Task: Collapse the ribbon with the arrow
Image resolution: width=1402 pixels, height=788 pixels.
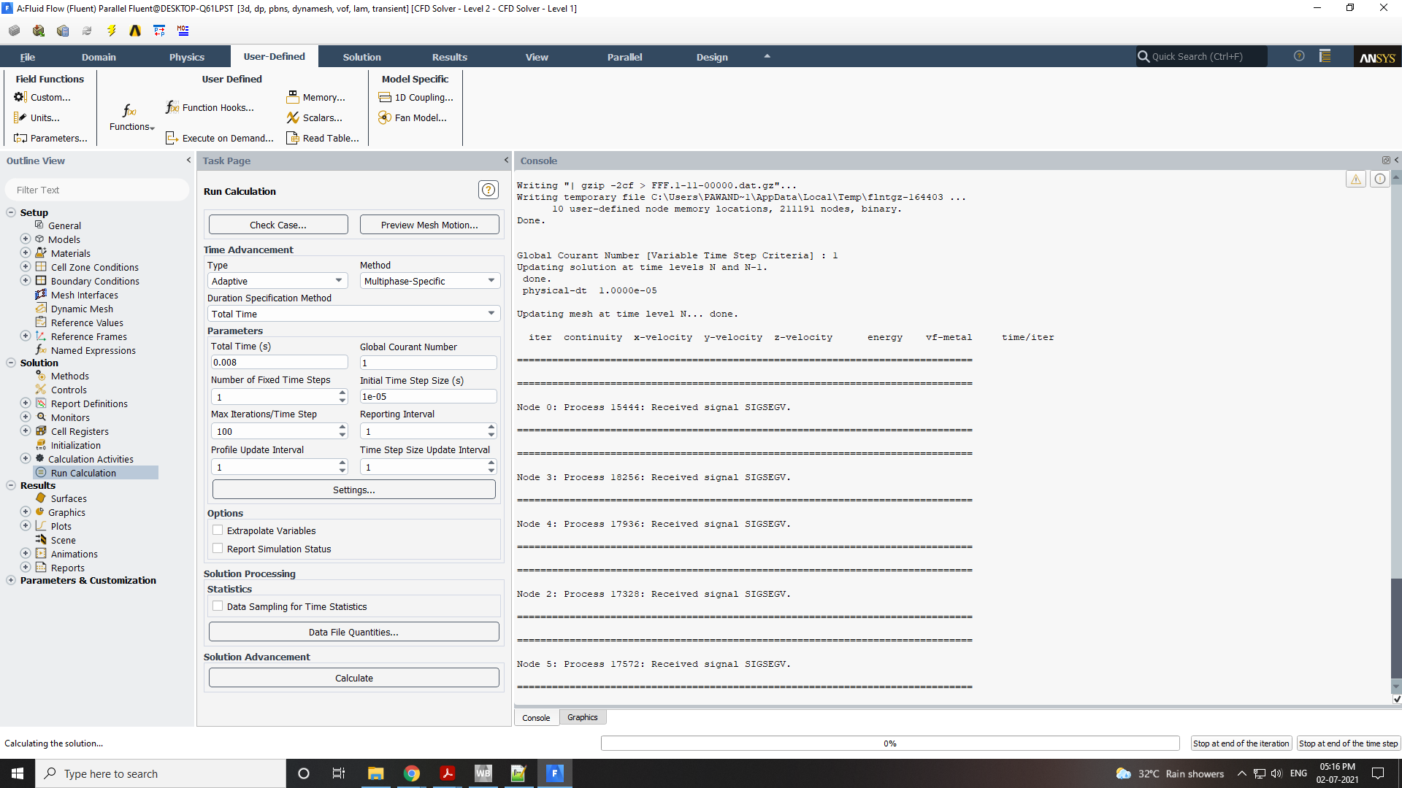Action: coord(767,56)
